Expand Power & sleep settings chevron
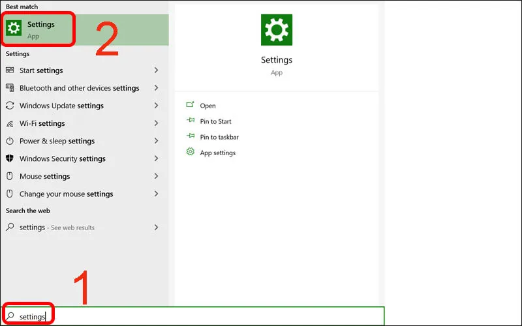The width and height of the screenshot is (522, 326). tap(156, 141)
